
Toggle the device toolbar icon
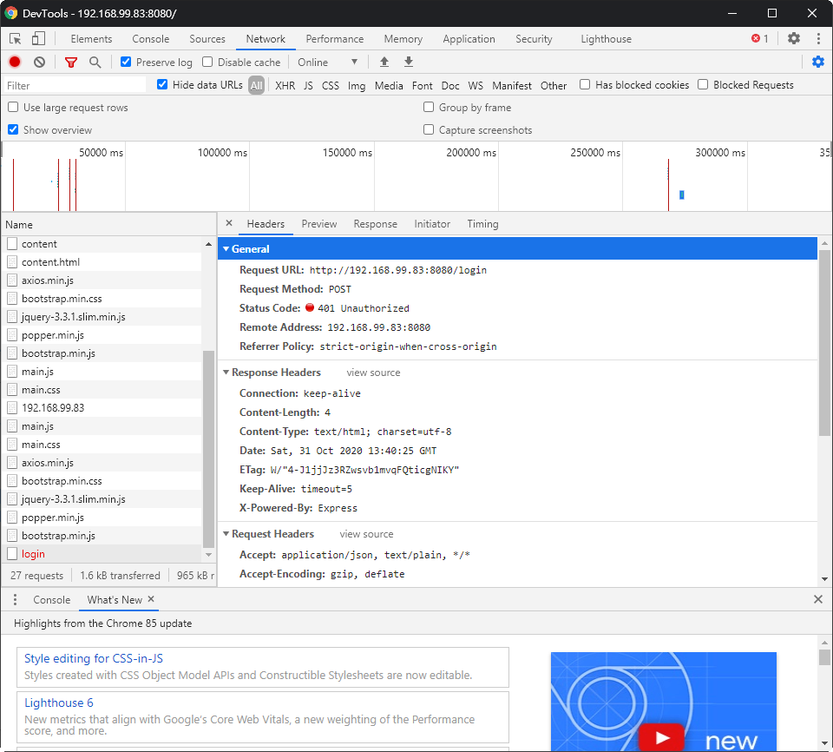(x=38, y=39)
